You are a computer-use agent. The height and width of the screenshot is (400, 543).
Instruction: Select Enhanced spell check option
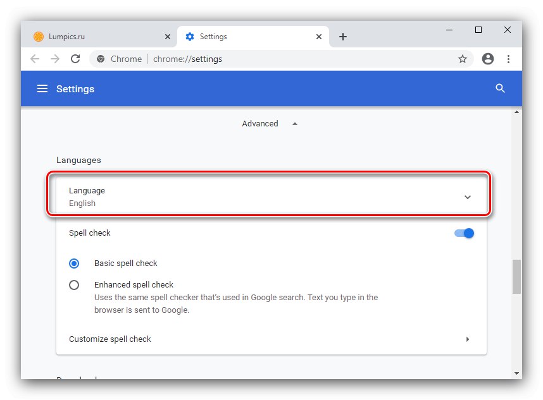pos(75,285)
